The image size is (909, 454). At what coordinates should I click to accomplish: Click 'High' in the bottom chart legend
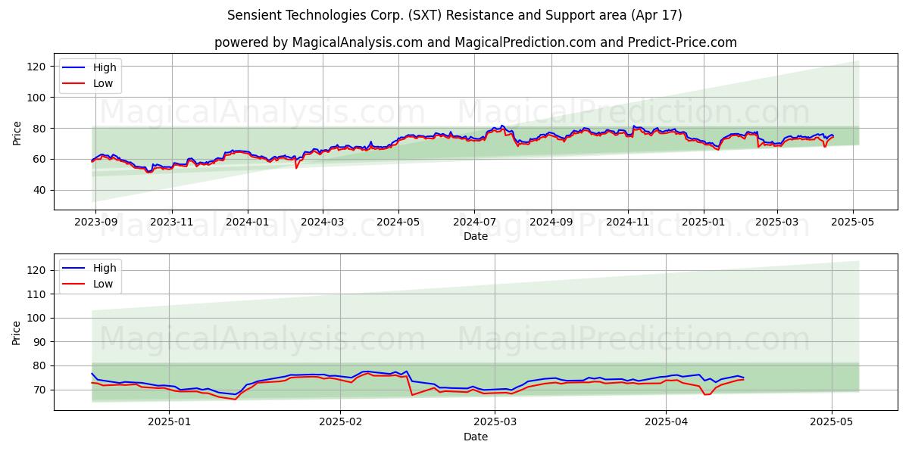pos(105,268)
